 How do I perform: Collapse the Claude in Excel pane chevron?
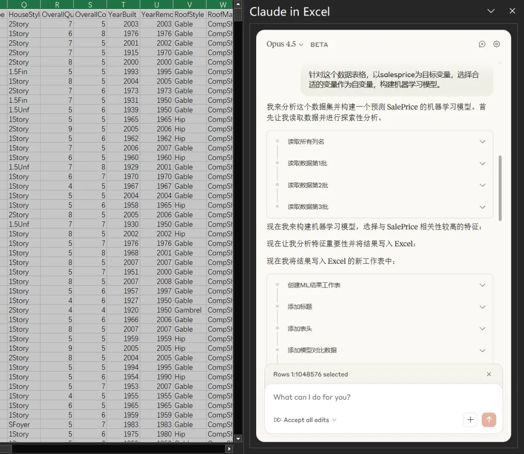(491, 11)
